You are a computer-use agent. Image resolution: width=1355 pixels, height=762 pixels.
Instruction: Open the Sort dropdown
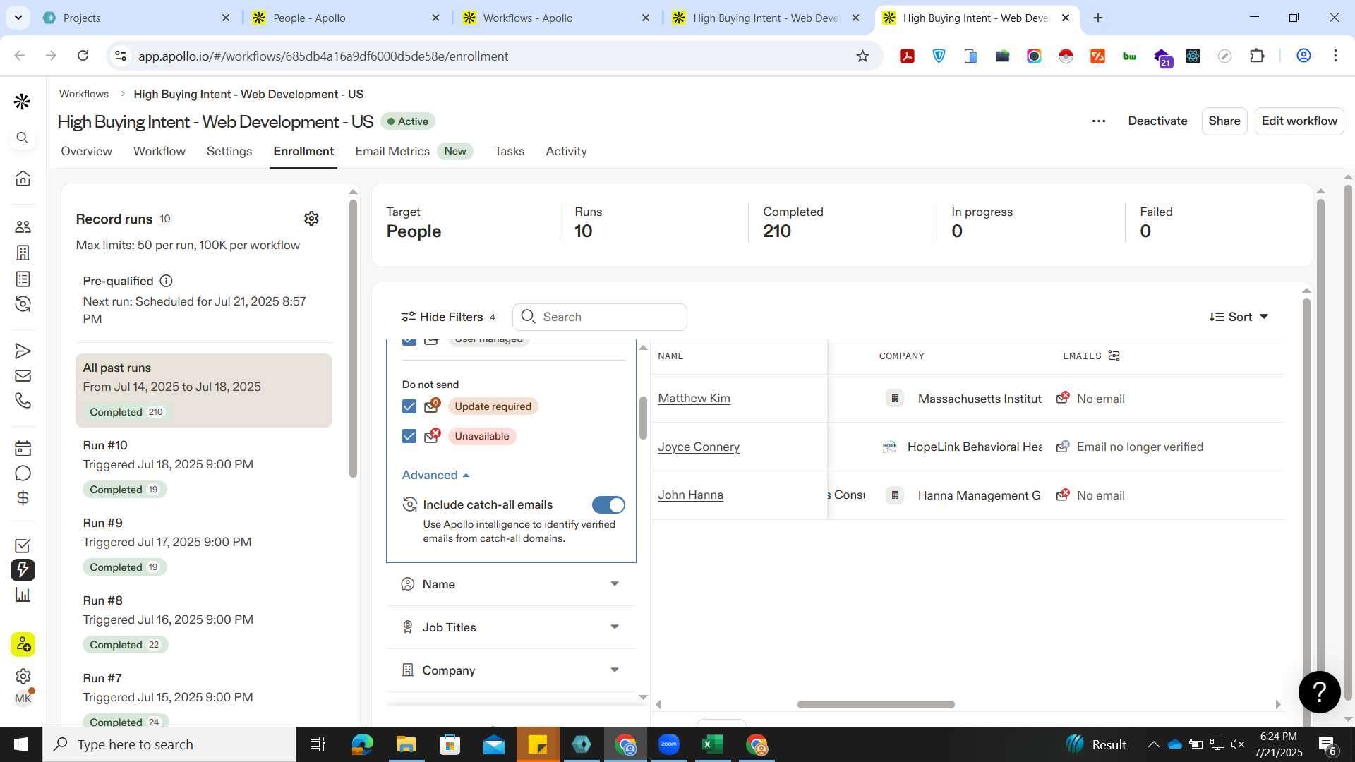[x=1239, y=317]
